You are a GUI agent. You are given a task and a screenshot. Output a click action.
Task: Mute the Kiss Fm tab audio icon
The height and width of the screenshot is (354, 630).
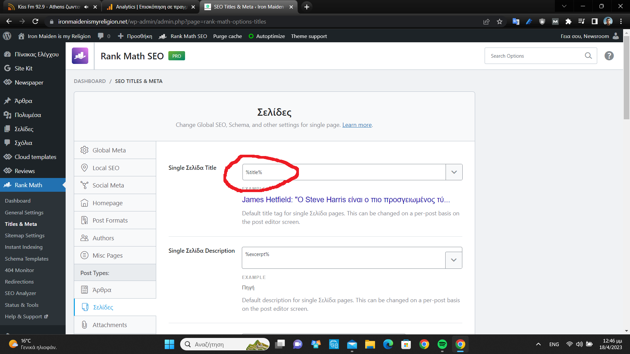[x=86, y=7]
